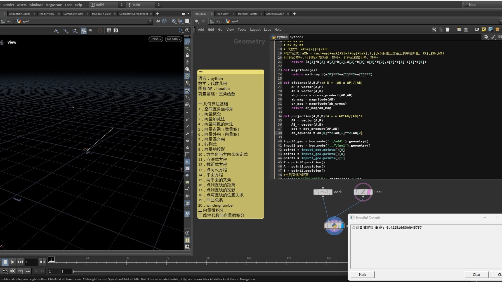Image resolution: width=502 pixels, height=282 pixels.
Task: Expand the Build desktop selector
Action: coord(121,5)
